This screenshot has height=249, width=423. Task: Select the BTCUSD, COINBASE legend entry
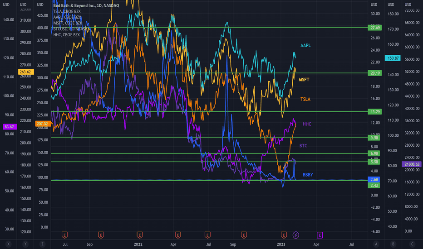(71, 29)
